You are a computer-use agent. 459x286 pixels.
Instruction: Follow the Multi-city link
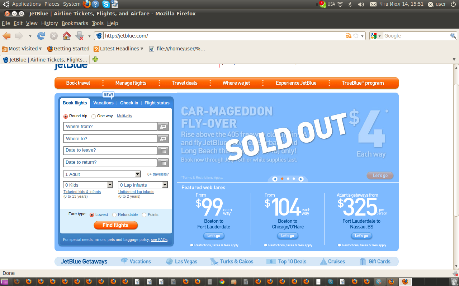[x=124, y=116]
